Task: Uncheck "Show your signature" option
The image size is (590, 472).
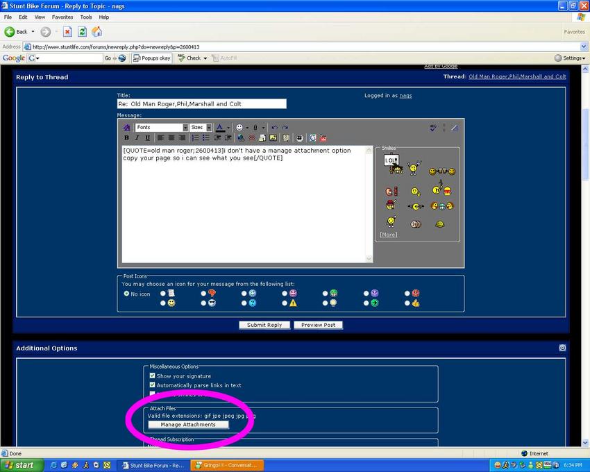Action: point(153,376)
